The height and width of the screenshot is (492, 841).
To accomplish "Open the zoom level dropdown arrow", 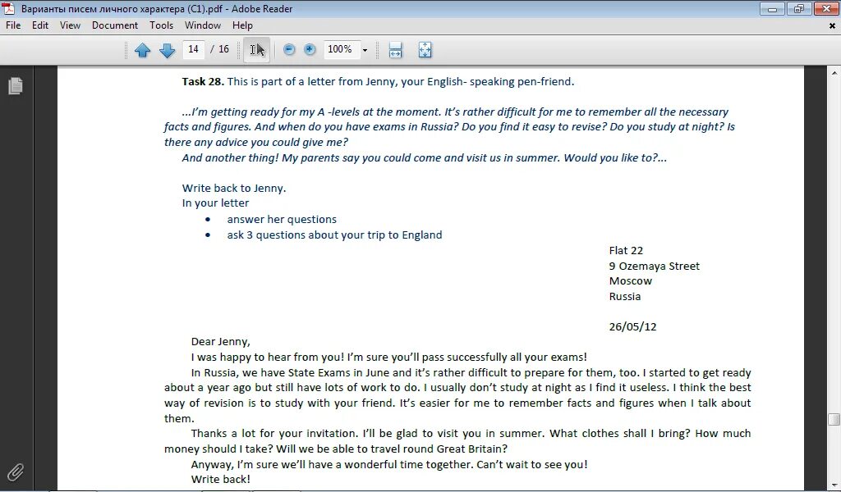I will (365, 50).
